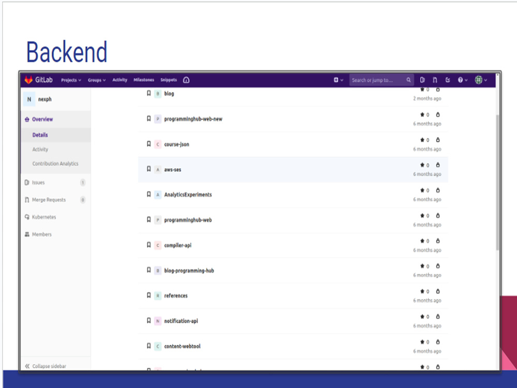Click the Merge Requests count badge 0

click(x=83, y=200)
